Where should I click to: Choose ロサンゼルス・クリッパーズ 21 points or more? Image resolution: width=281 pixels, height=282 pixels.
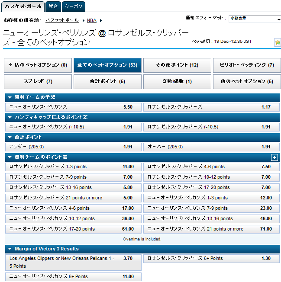tap(72, 198)
